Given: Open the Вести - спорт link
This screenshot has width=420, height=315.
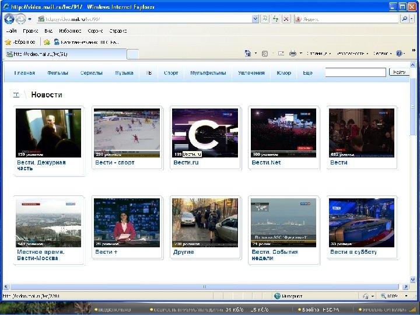Looking at the screenshot, I should (115, 163).
